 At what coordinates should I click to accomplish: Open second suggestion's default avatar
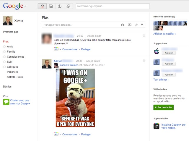[157, 62]
